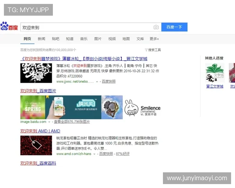Open the tiny planet panorama image
235x188 pixels.
(112, 107)
